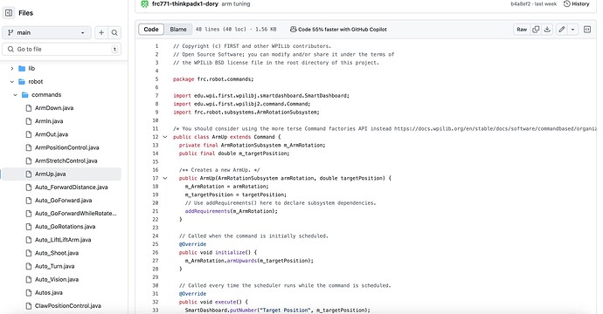
Task: Open the commands folder
Action: [x=46, y=95]
